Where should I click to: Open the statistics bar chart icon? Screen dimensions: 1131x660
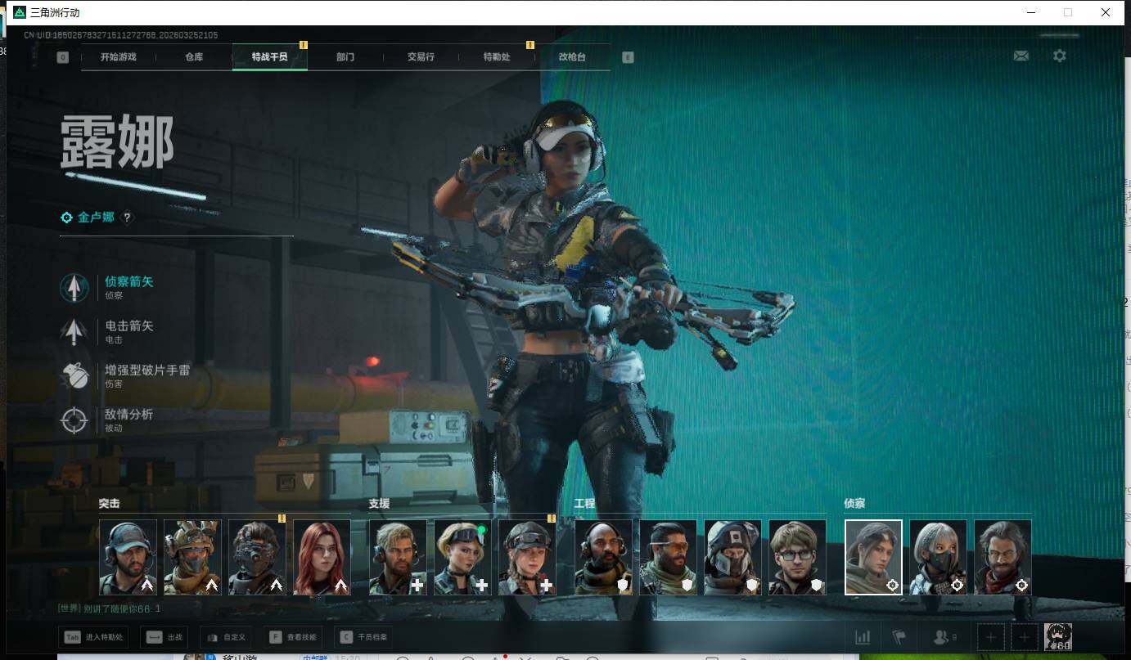point(863,637)
